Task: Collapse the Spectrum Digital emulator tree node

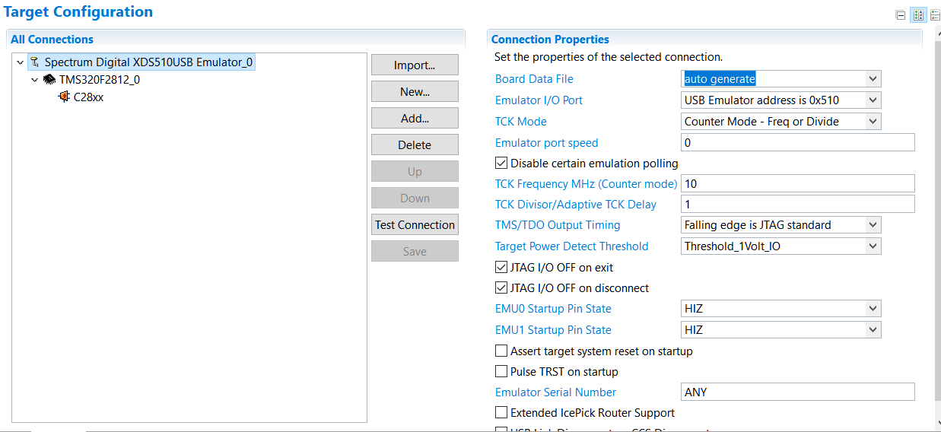Action: tap(21, 62)
